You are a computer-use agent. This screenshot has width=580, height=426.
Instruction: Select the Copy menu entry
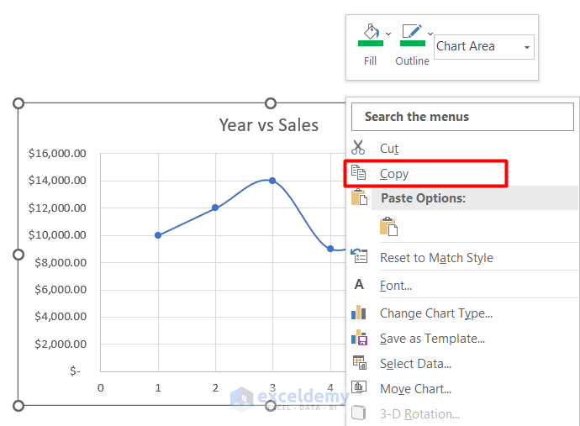click(394, 174)
